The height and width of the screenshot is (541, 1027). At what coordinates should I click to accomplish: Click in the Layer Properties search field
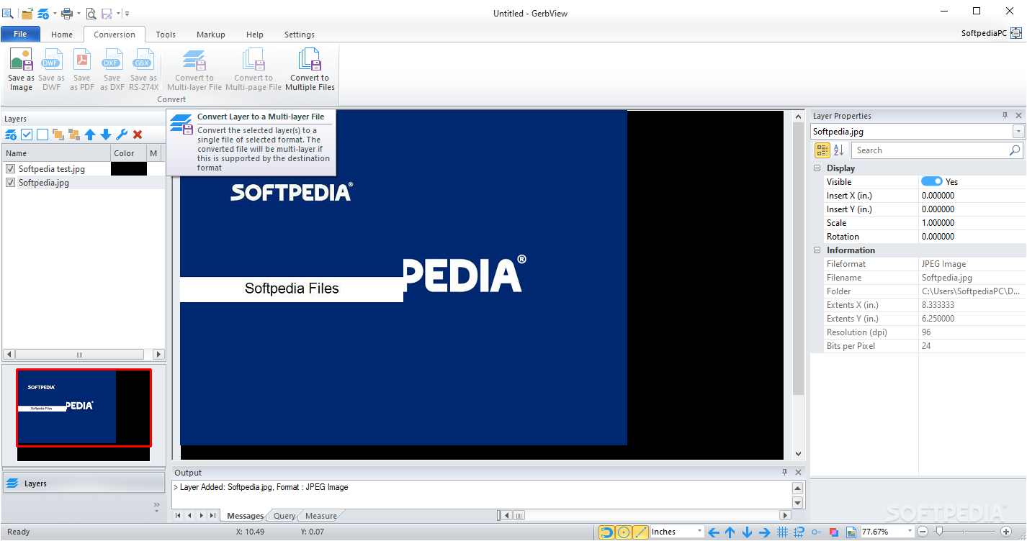point(937,150)
